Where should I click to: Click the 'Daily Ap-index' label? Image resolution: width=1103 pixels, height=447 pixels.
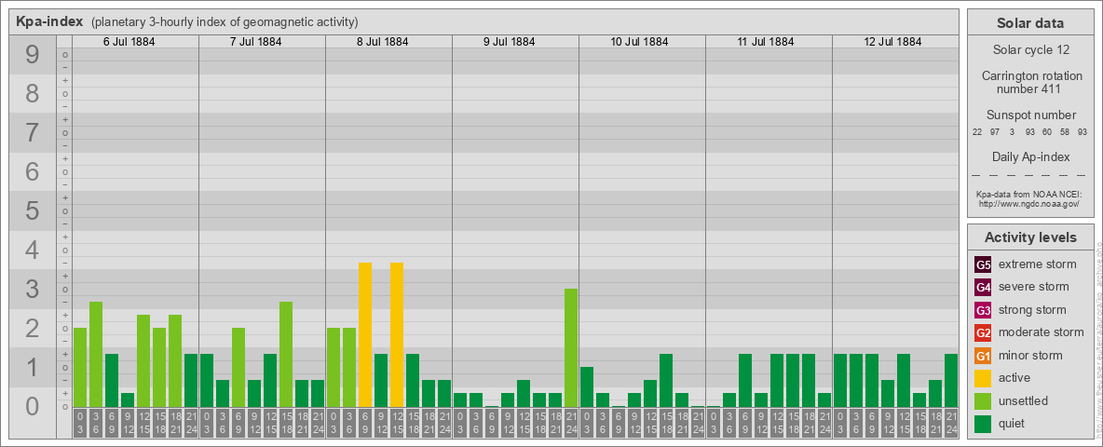[1030, 156]
